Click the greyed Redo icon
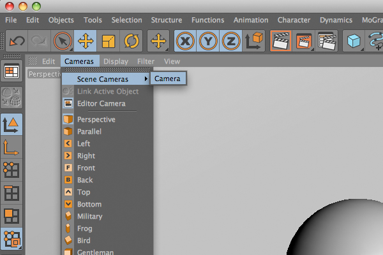Image resolution: width=383 pixels, height=255 pixels. point(39,41)
